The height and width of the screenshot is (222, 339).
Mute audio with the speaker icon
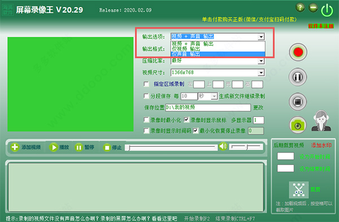pos(223,146)
